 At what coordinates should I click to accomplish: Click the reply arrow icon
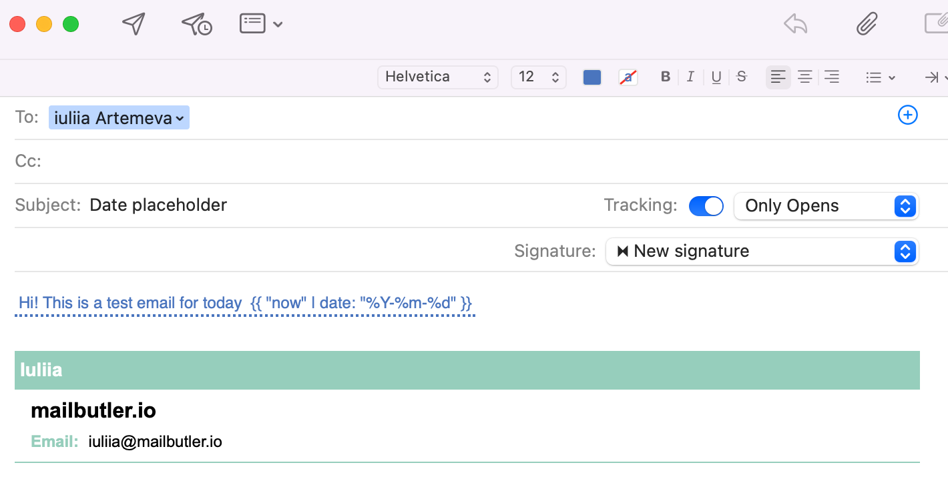coord(795,24)
